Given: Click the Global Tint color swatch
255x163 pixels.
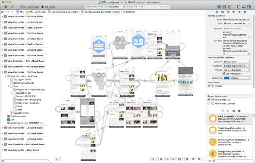Looking at the screenshot, I should (227, 78).
